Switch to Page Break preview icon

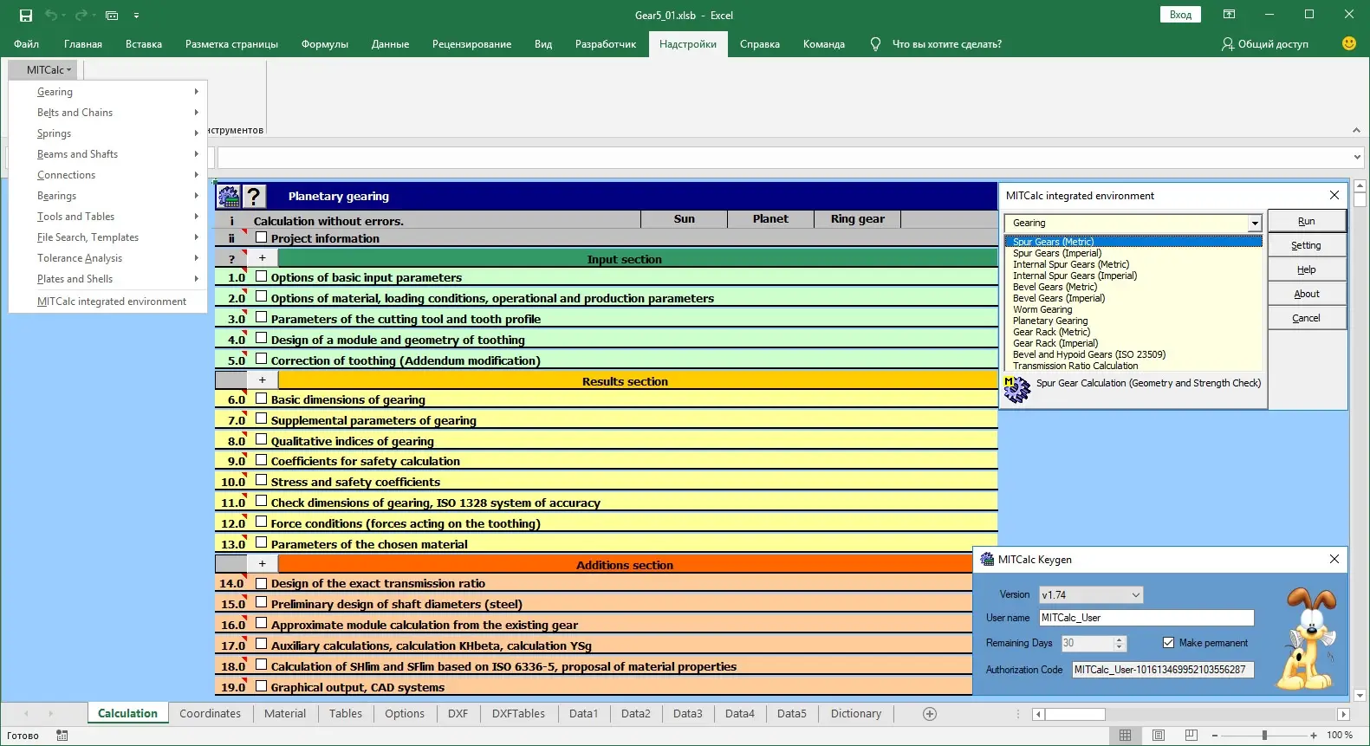click(x=1191, y=736)
